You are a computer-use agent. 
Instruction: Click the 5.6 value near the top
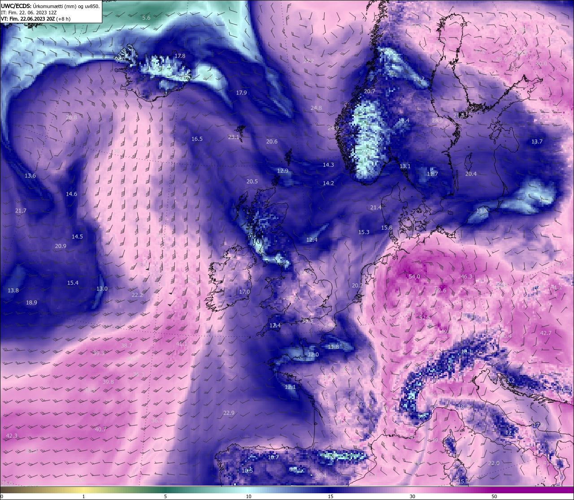click(x=146, y=17)
